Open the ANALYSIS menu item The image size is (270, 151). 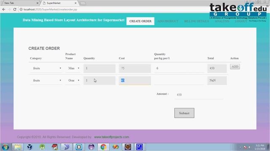click(x=222, y=21)
